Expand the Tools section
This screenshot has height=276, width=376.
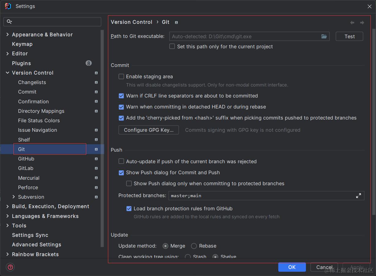tap(8, 226)
